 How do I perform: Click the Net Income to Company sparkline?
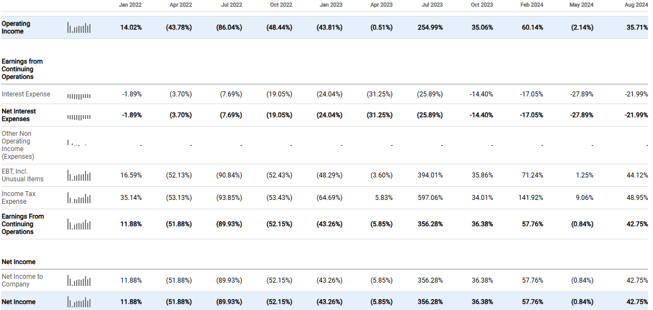[79, 281]
